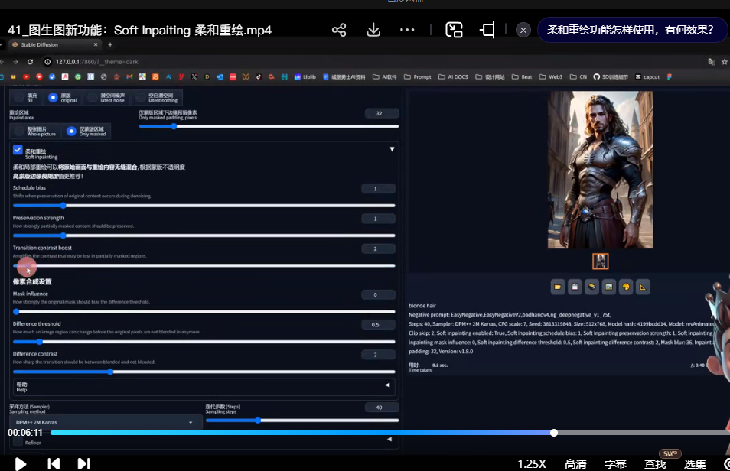Open the X (Twitter) bookmark icon
The width and height of the screenshot is (730, 471).
pyautogui.click(x=194, y=76)
